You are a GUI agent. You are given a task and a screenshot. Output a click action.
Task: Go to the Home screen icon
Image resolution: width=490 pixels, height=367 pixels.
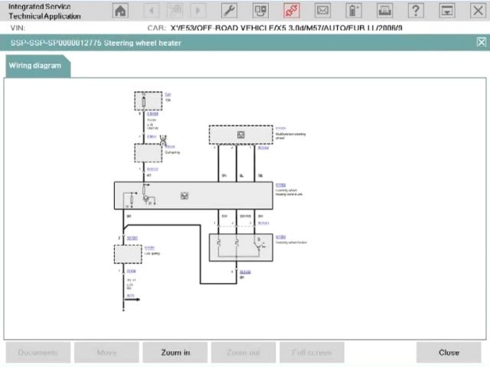click(121, 11)
